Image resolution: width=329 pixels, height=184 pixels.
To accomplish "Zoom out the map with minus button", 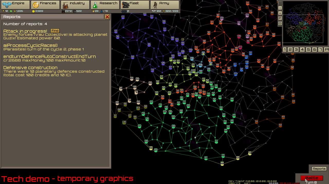I will click(280, 8).
